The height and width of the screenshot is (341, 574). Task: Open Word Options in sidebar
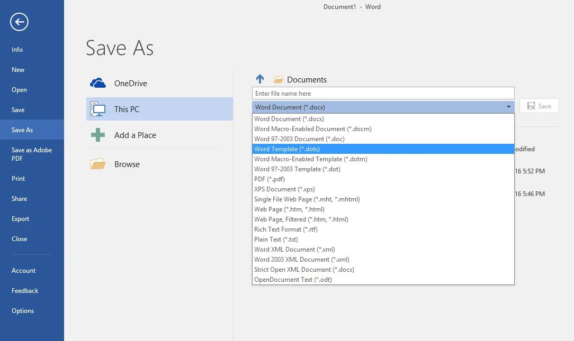point(23,311)
